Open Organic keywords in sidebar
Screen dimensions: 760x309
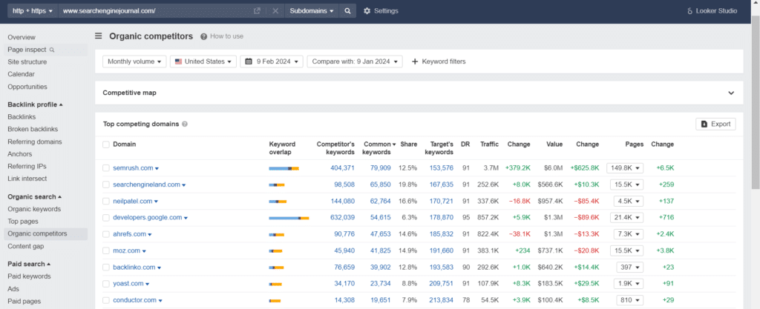(34, 209)
